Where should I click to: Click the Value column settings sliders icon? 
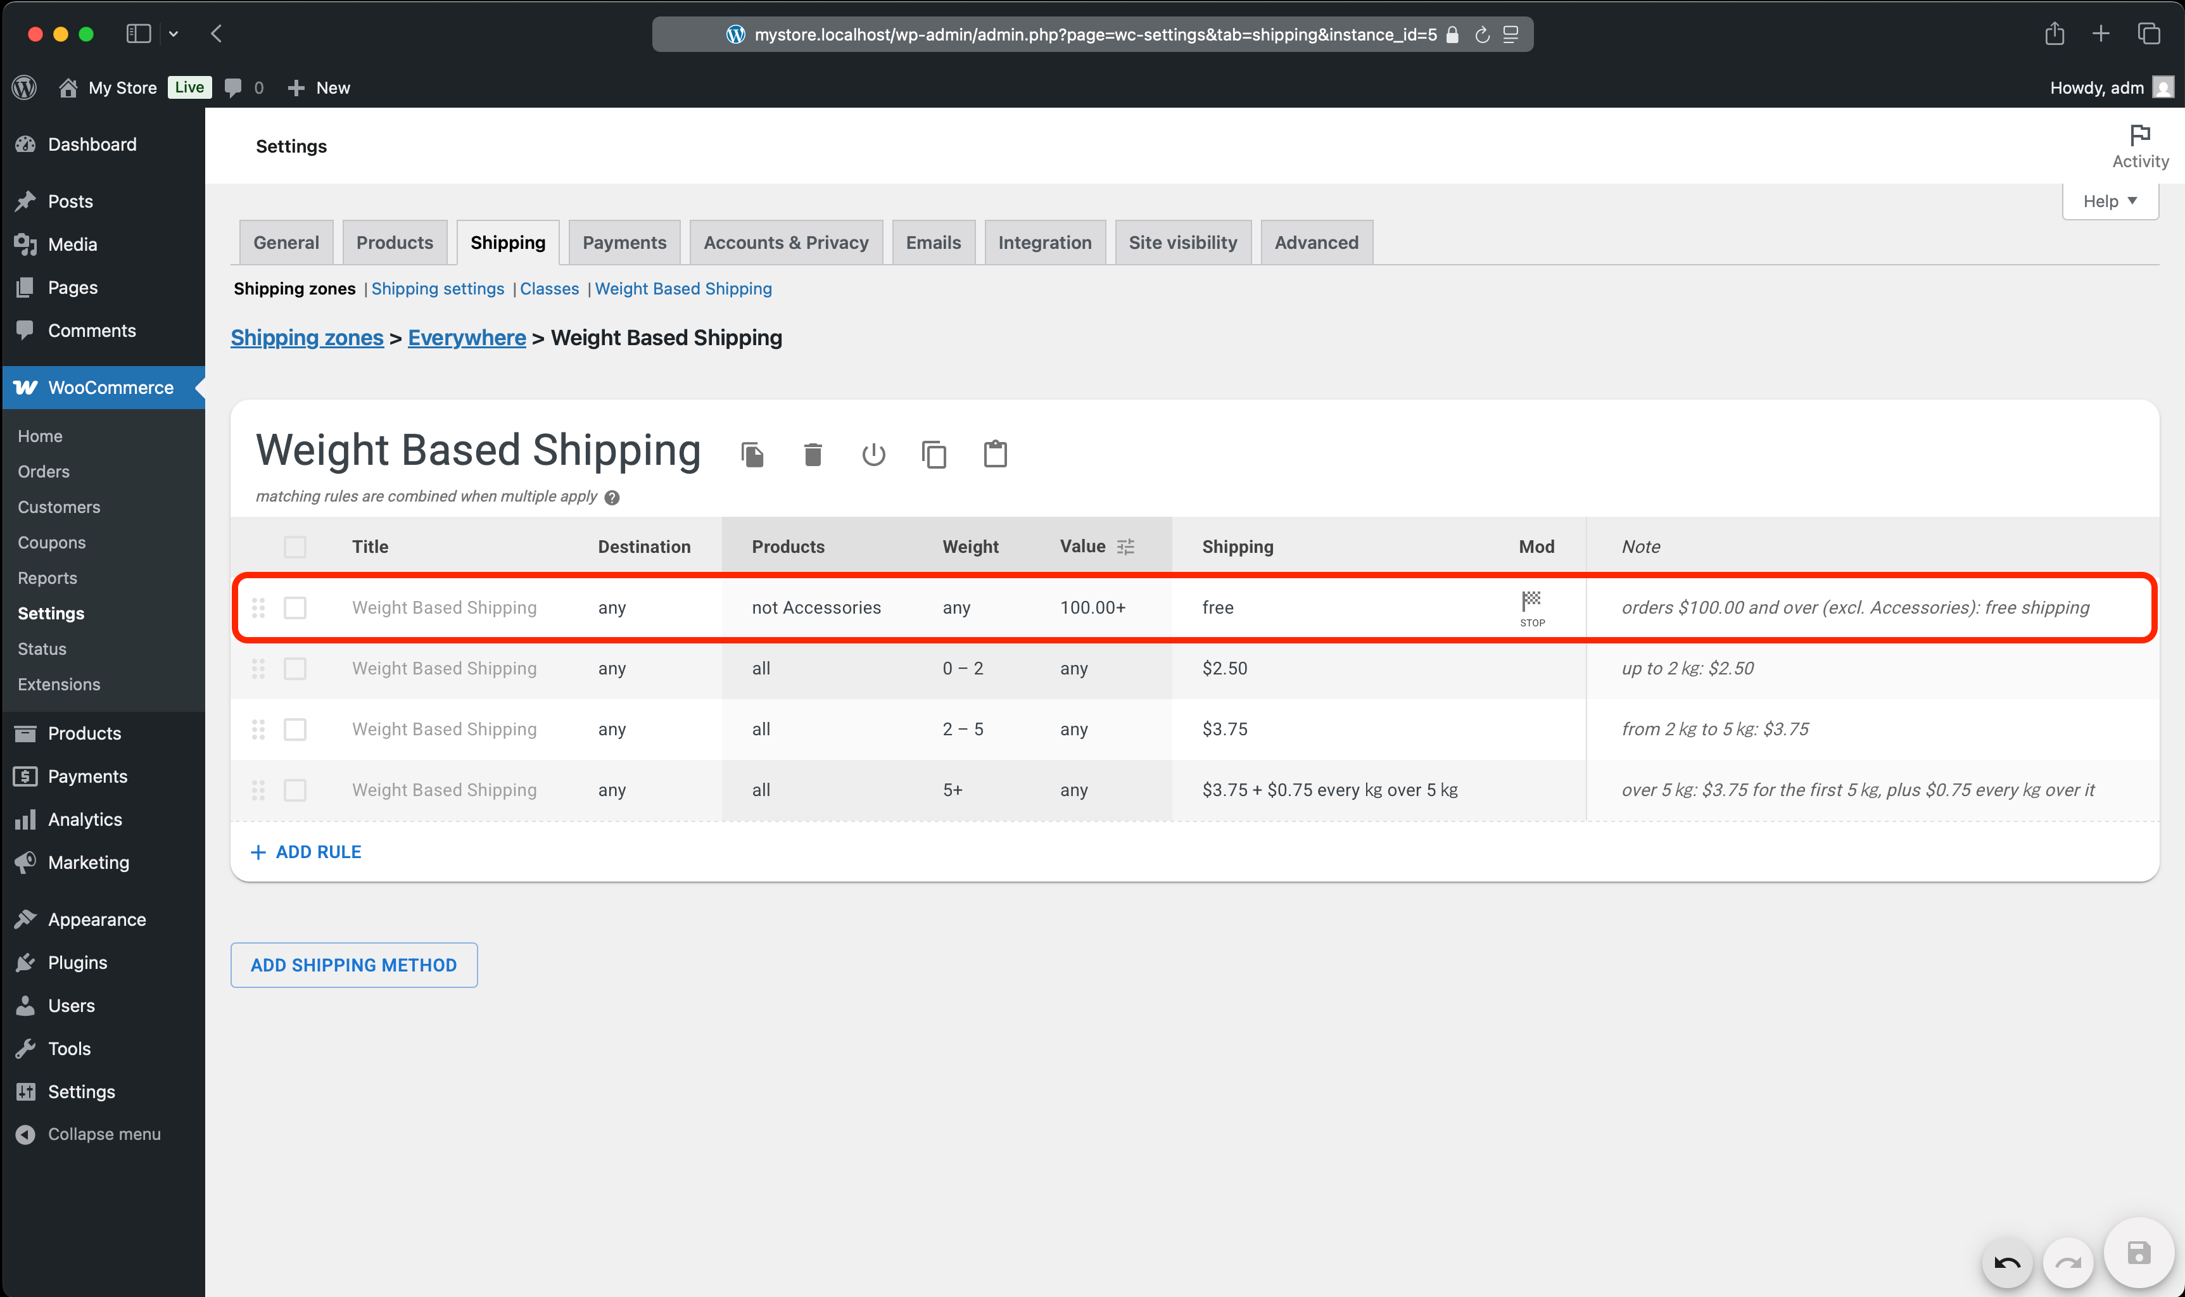(x=1125, y=547)
